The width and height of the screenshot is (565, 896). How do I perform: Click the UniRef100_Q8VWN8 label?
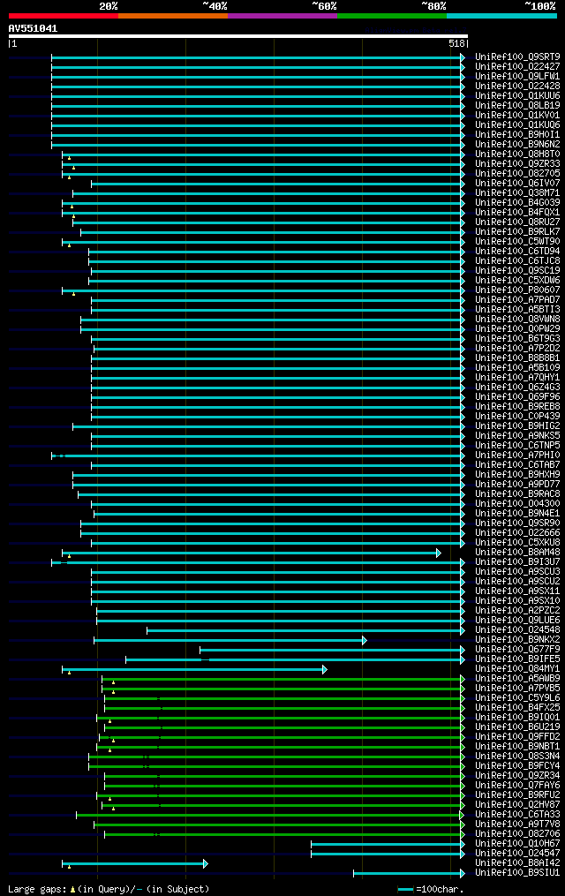tap(517, 320)
